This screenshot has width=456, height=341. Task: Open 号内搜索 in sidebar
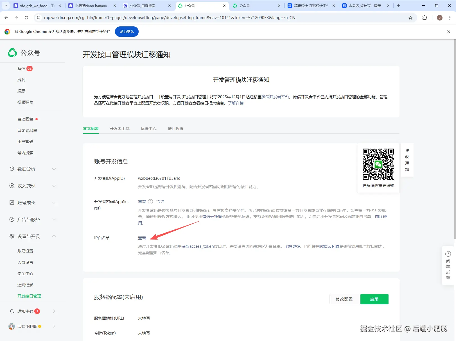25,153
